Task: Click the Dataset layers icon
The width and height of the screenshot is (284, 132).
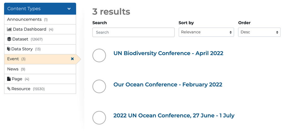Action: point(9,39)
